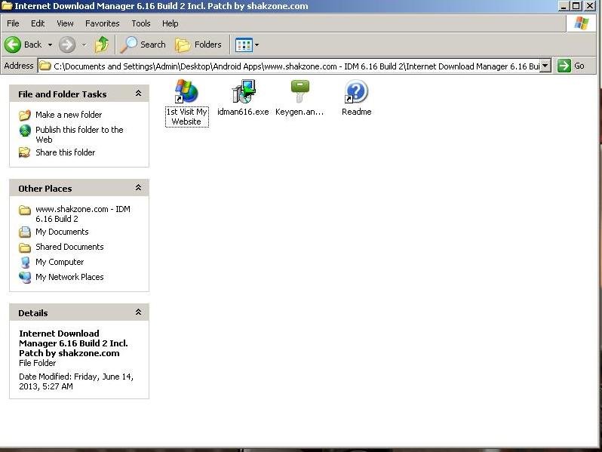Image resolution: width=602 pixels, height=452 pixels.
Task: Click the green Go arrow button
Action: pos(564,66)
